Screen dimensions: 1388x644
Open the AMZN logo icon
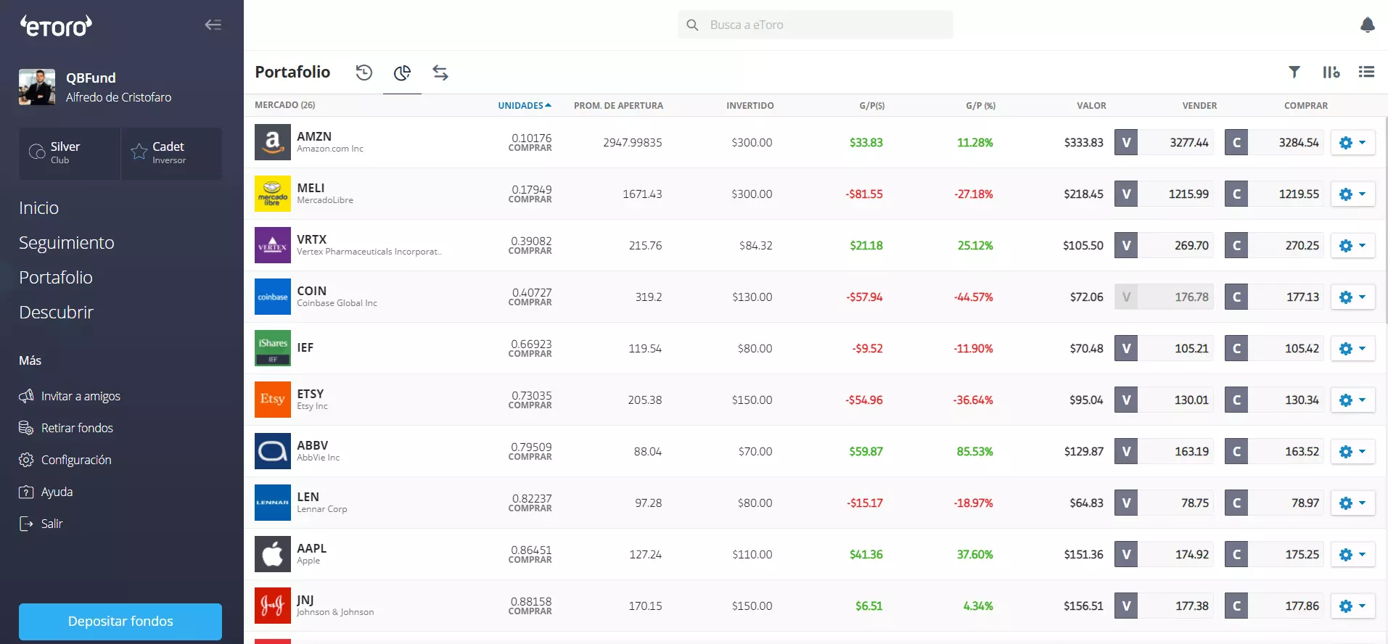click(x=273, y=142)
